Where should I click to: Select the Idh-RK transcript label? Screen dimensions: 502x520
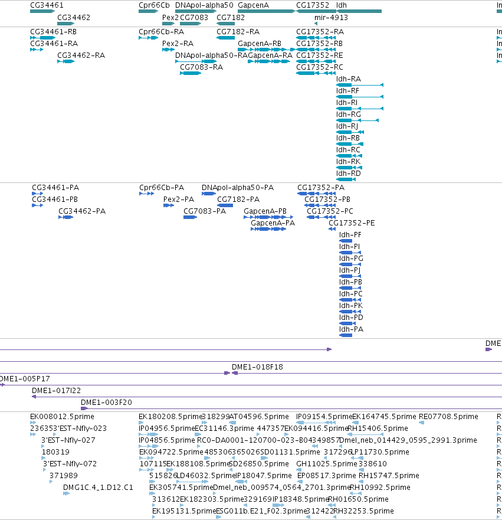[348, 162]
